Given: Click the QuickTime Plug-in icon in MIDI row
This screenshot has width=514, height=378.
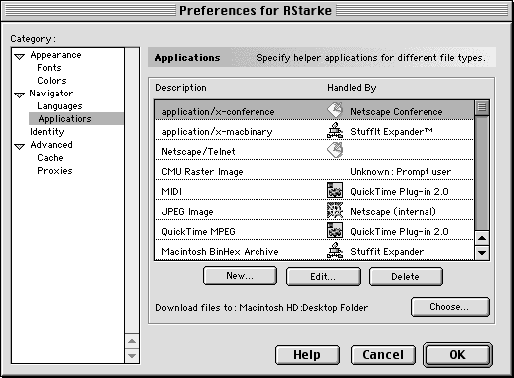Looking at the screenshot, I should point(335,190).
